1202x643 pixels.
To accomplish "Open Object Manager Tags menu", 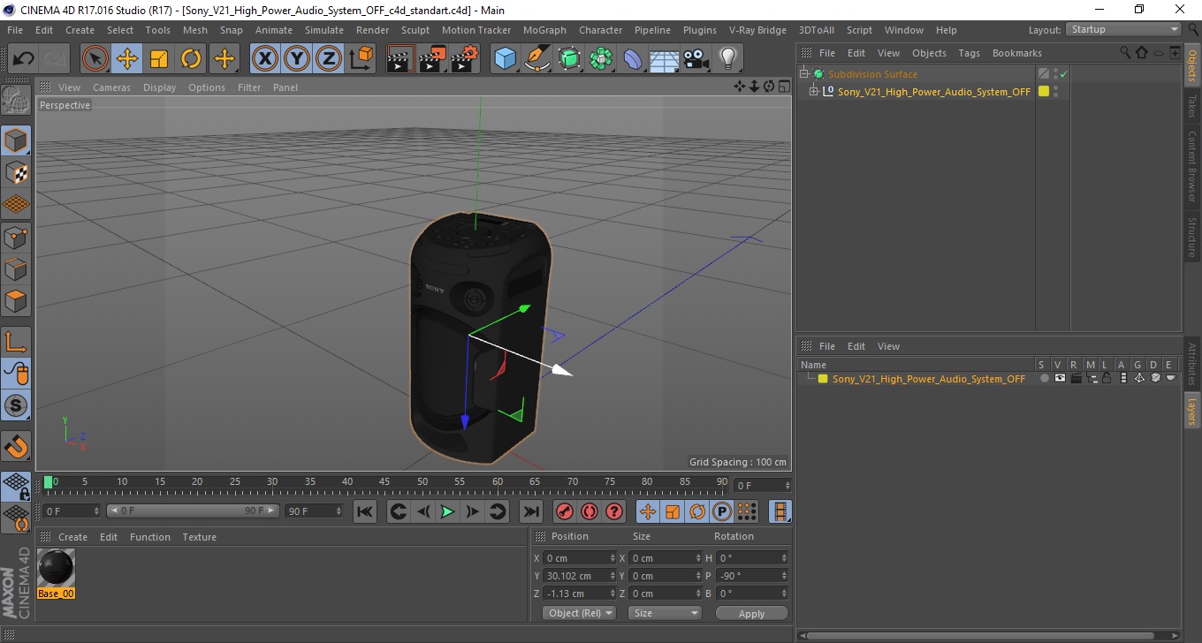I will 969,53.
